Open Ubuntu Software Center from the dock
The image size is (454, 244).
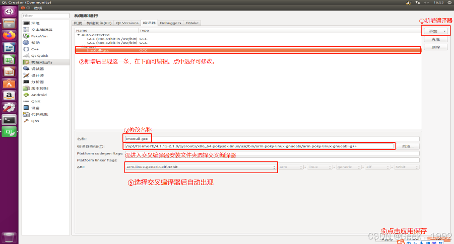click(9, 84)
